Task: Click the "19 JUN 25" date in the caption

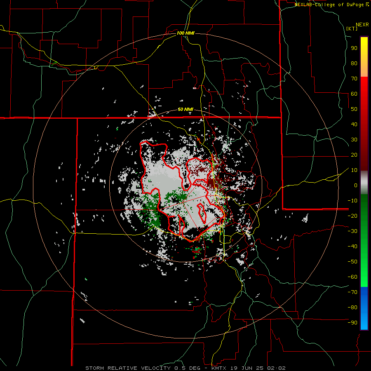Action: (x=247, y=368)
